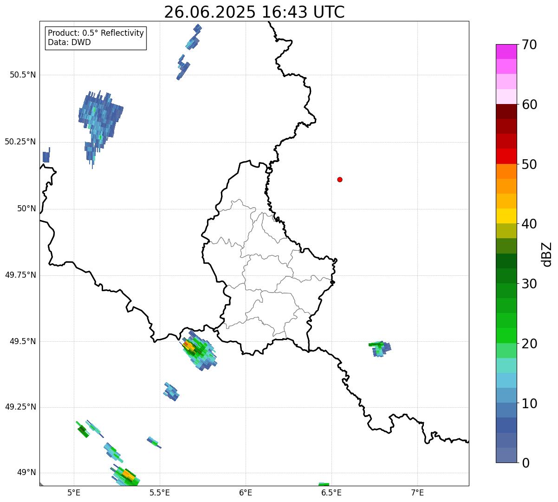This screenshot has width=558, height=502.
Task: Click the longitude label 6.5°E
Action: coord(331,492)
